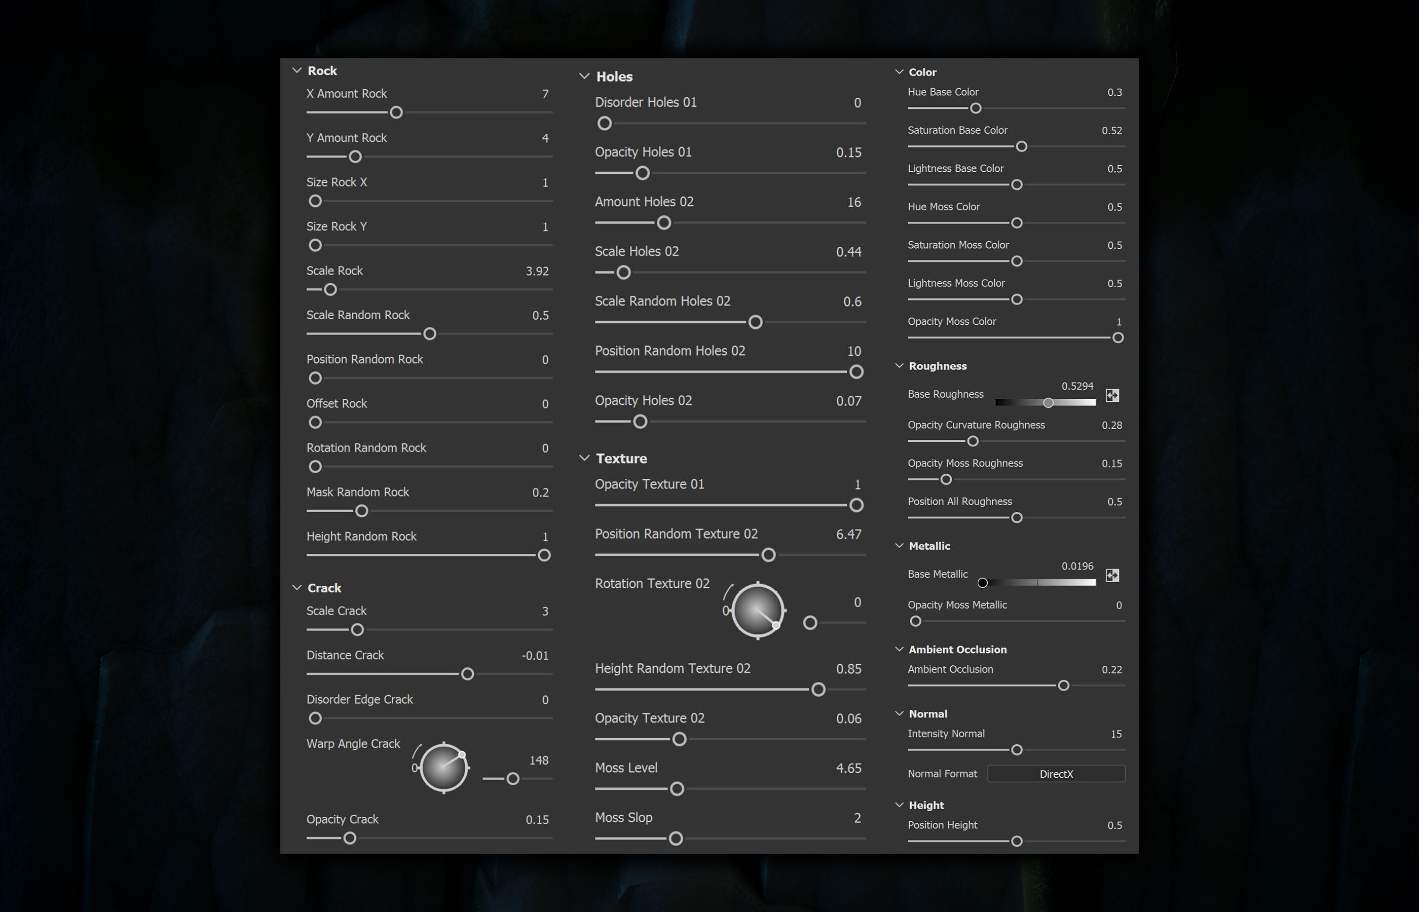Click the Warp Angle Crack angle dial
This screenshot has width=1419, height=912.
pos(443,768)
